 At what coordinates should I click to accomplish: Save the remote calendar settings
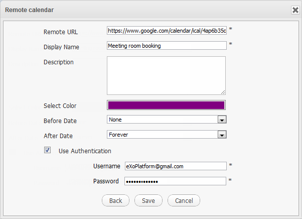coord(148,200)
